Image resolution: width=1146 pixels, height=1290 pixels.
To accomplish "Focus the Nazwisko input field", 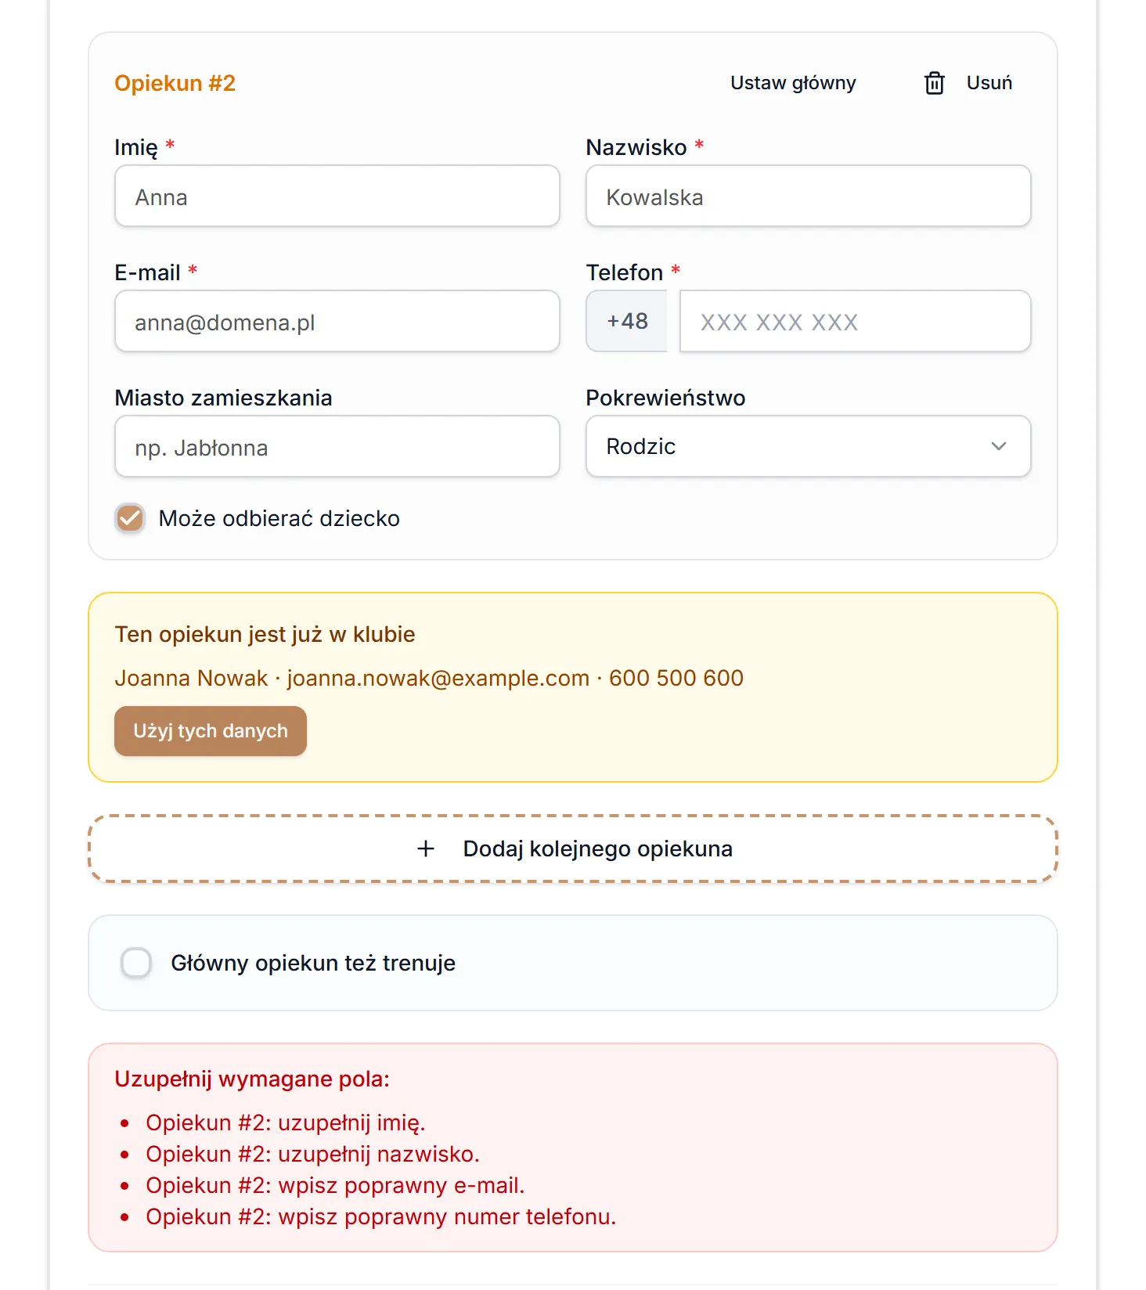I will point(809,196).
